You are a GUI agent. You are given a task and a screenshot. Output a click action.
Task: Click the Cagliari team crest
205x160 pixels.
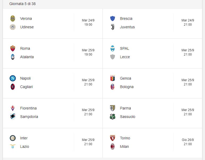(x=13, y=87)
